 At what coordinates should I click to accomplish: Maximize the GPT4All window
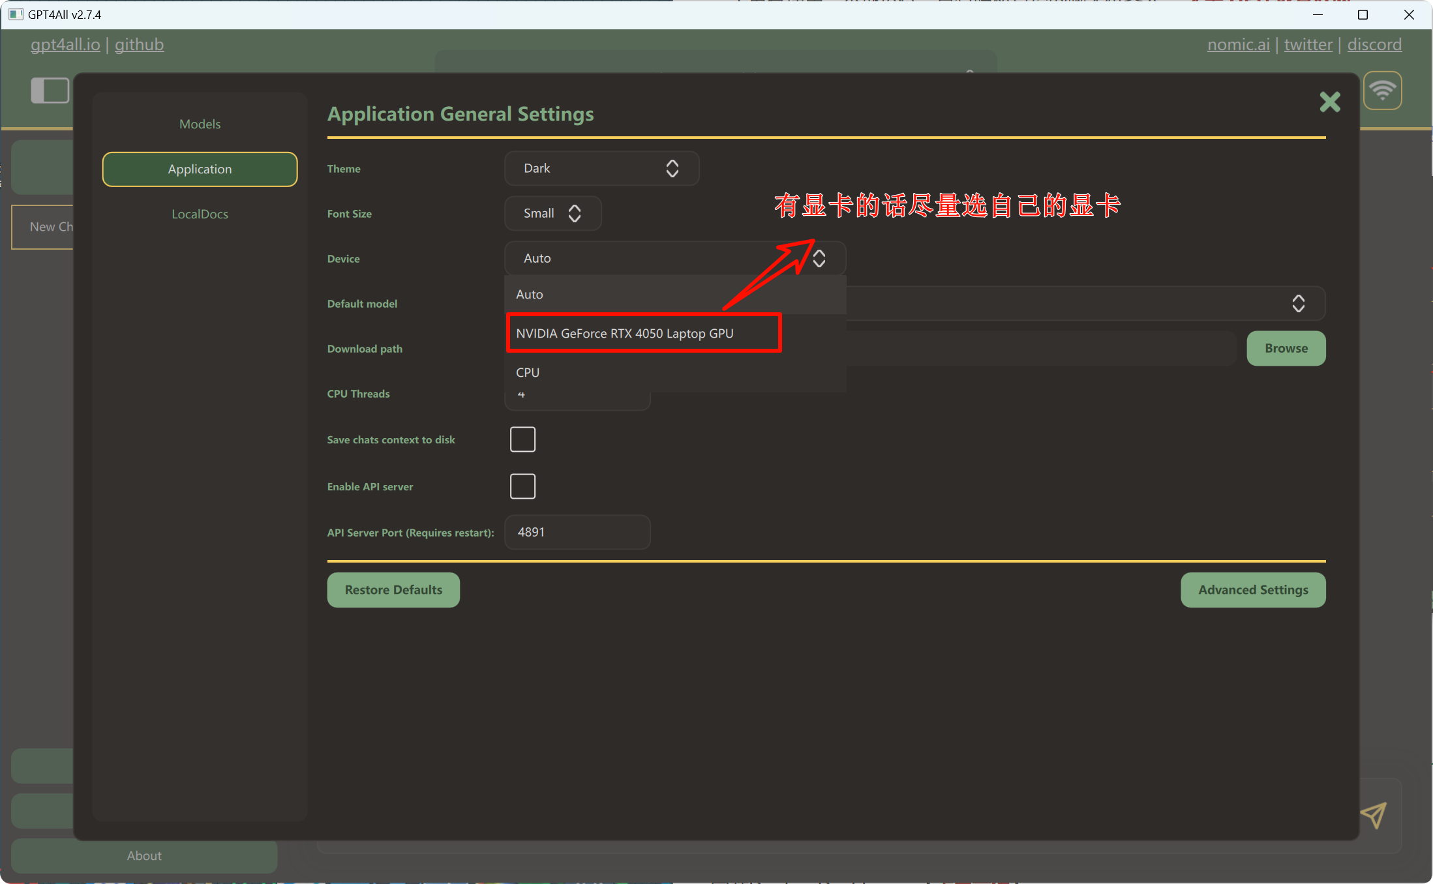pos(1363,14)
